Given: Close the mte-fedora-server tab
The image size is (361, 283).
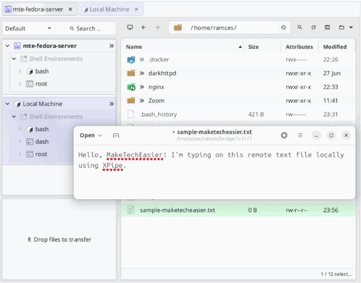Looking at the screenshot, I should (70, 9).
